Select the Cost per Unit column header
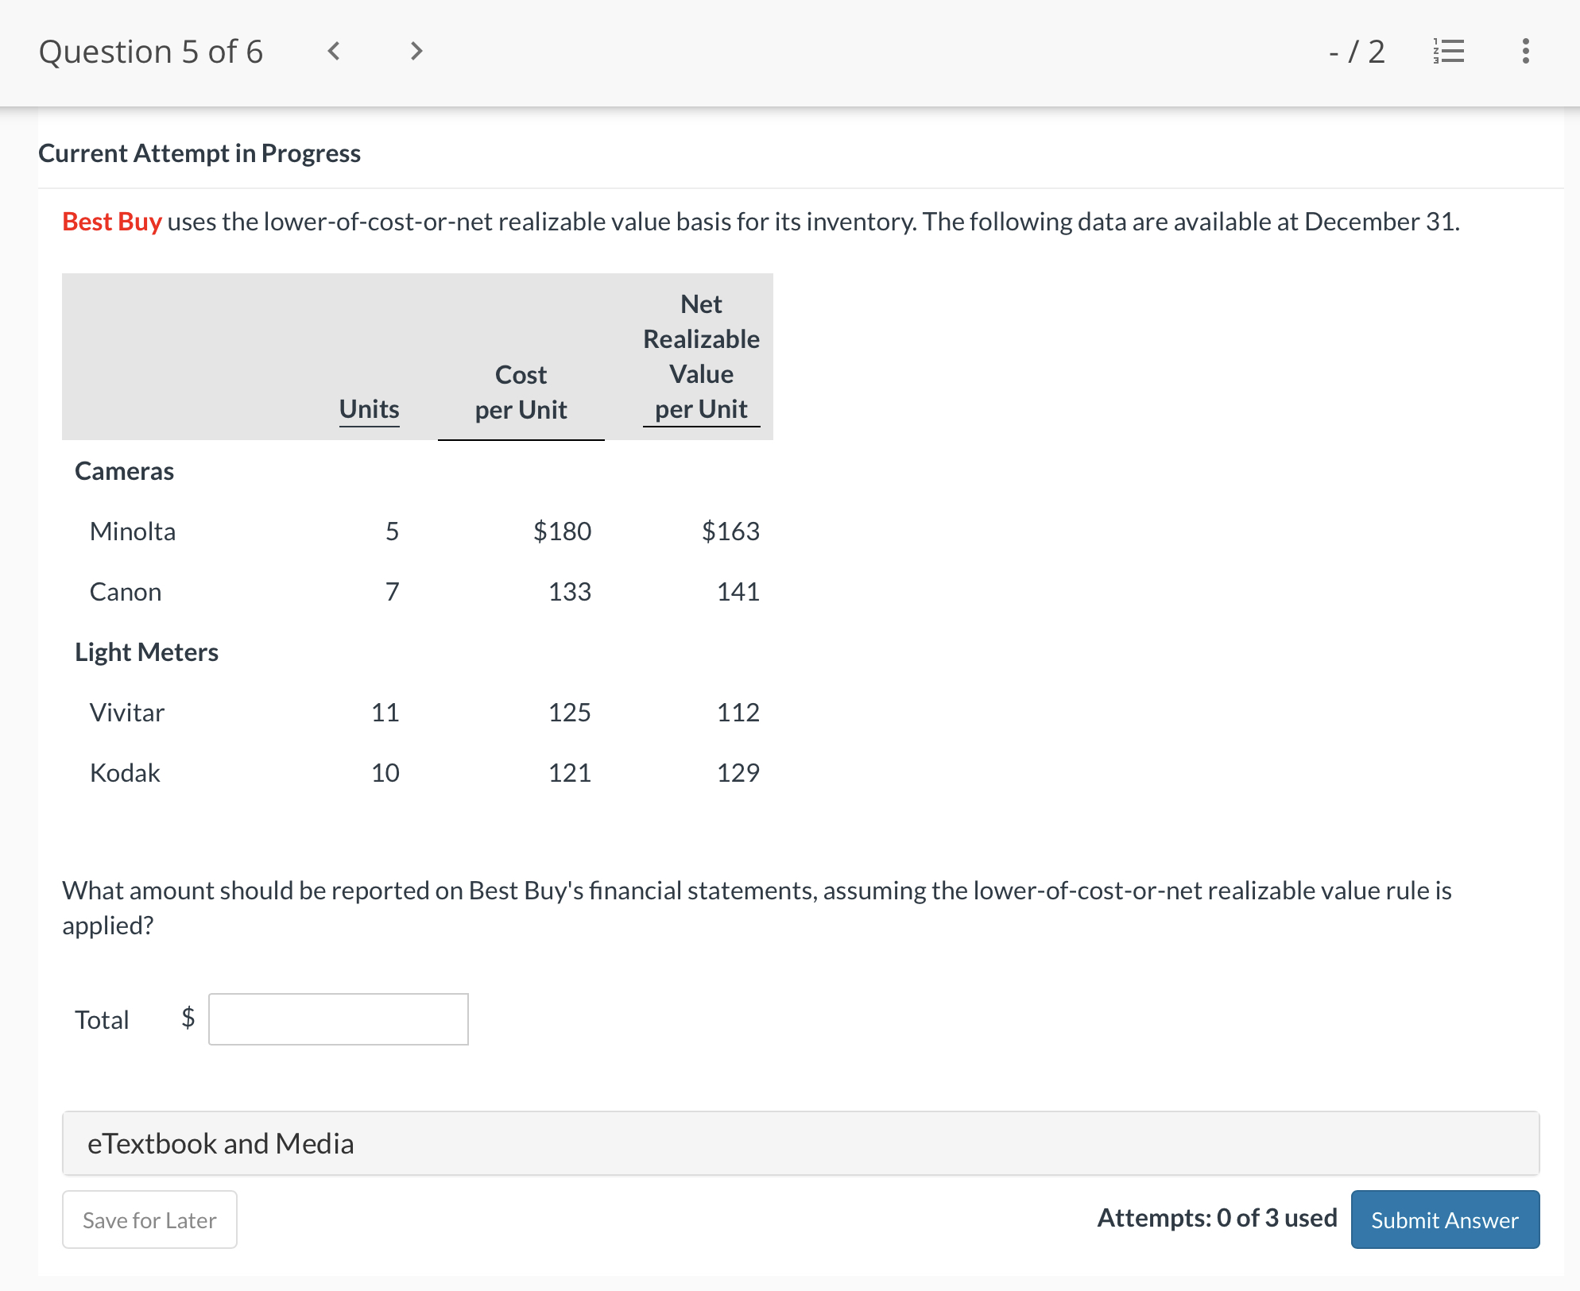Image resolution: width=1580 pixels, height=1291 pixels. pyautogui.click(x=521, y=392)
